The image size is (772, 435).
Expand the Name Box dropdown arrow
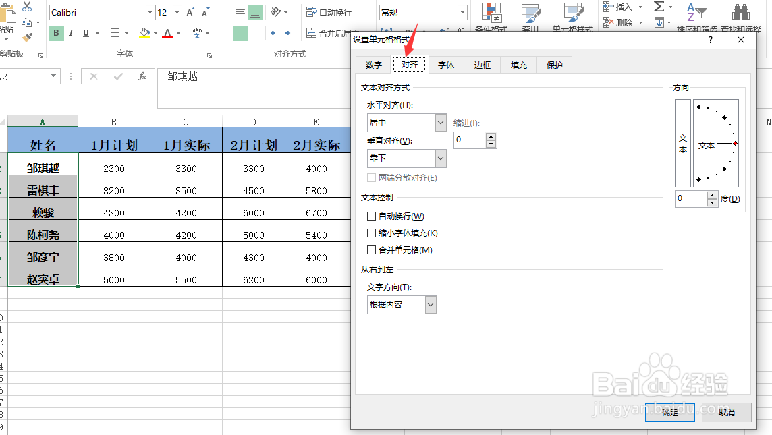[54, 76]
